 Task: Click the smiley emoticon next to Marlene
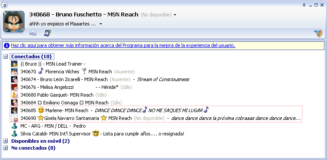41,110
